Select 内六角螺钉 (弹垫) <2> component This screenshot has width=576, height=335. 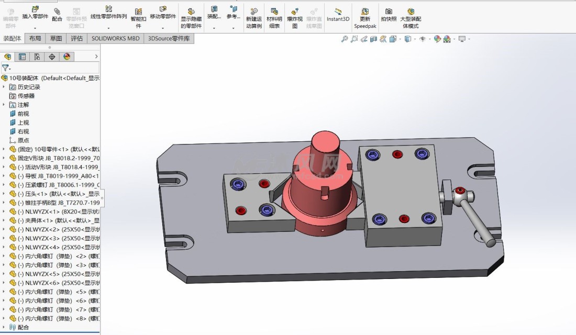pyautogui.click(x=54, y=256)
